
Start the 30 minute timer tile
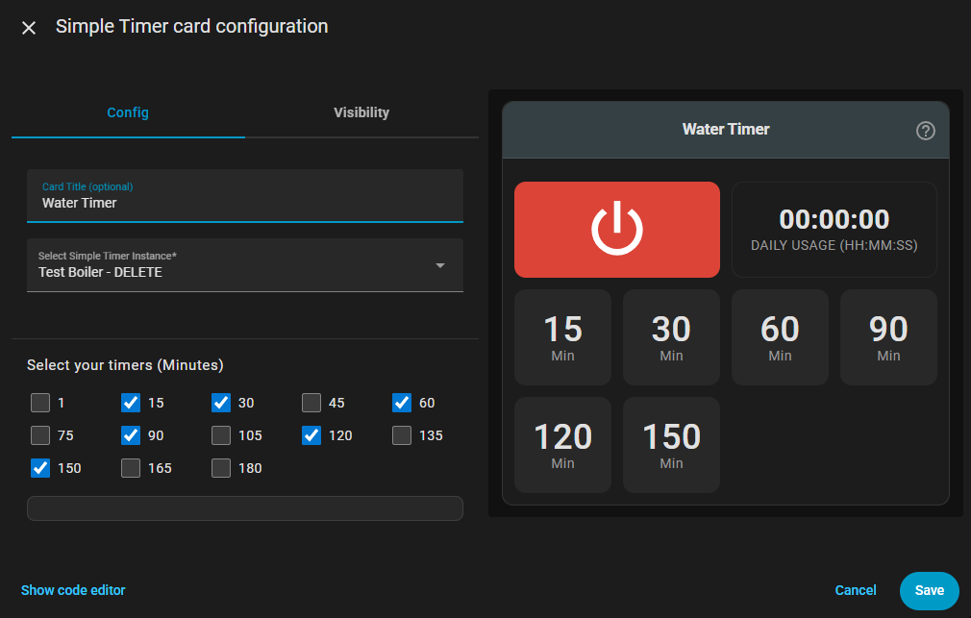671,337
